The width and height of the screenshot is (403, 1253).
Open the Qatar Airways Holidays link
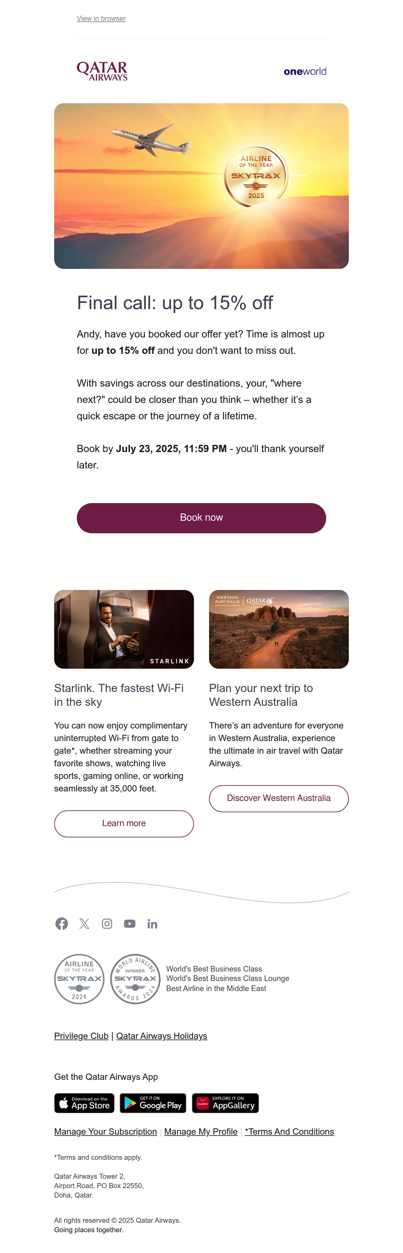coord(162,1035)
